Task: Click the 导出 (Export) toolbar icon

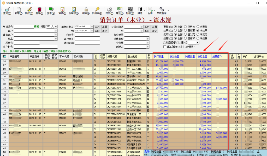Action: click(x=120, y=10)
